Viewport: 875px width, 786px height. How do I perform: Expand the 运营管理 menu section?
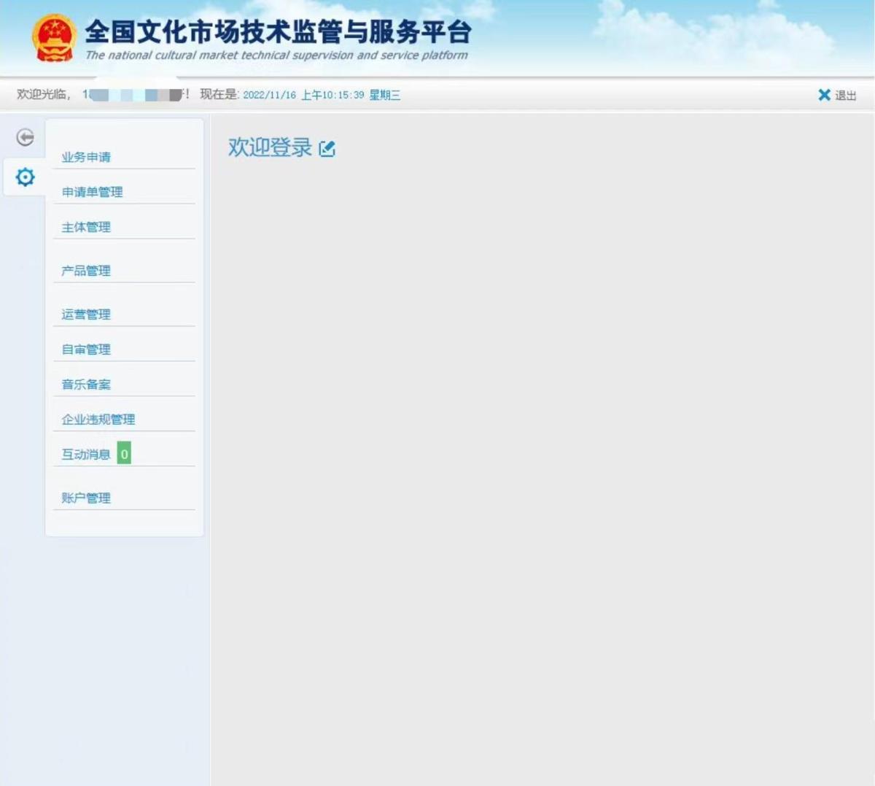[x=86, y=315]
